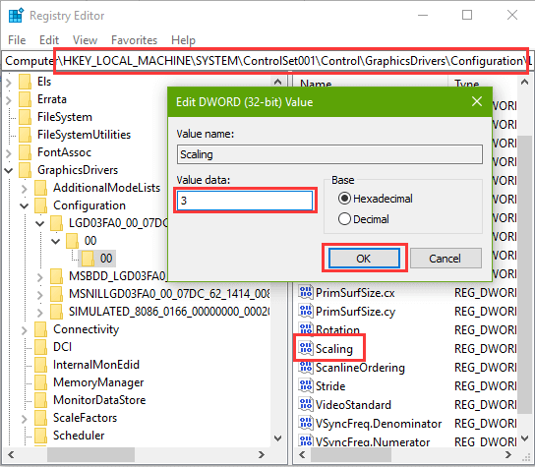This screenshot has height=467, width=535.
Task: Collapse the LGD03FA0_00_07DC node
Action: [40, 224]
